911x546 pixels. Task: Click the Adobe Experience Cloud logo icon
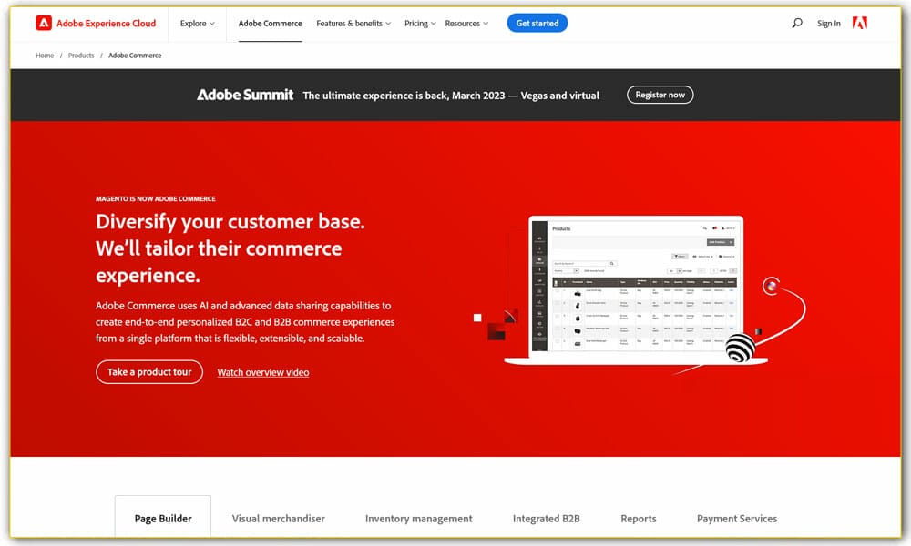(x=44, y=24)
